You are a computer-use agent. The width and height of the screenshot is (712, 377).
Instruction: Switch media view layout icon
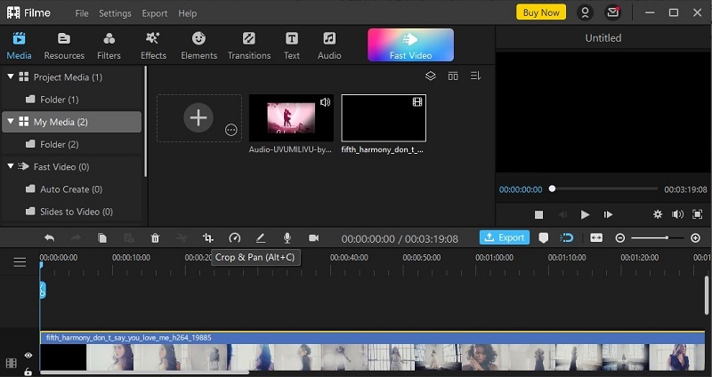pyautogui.click(x=453, y=76)
